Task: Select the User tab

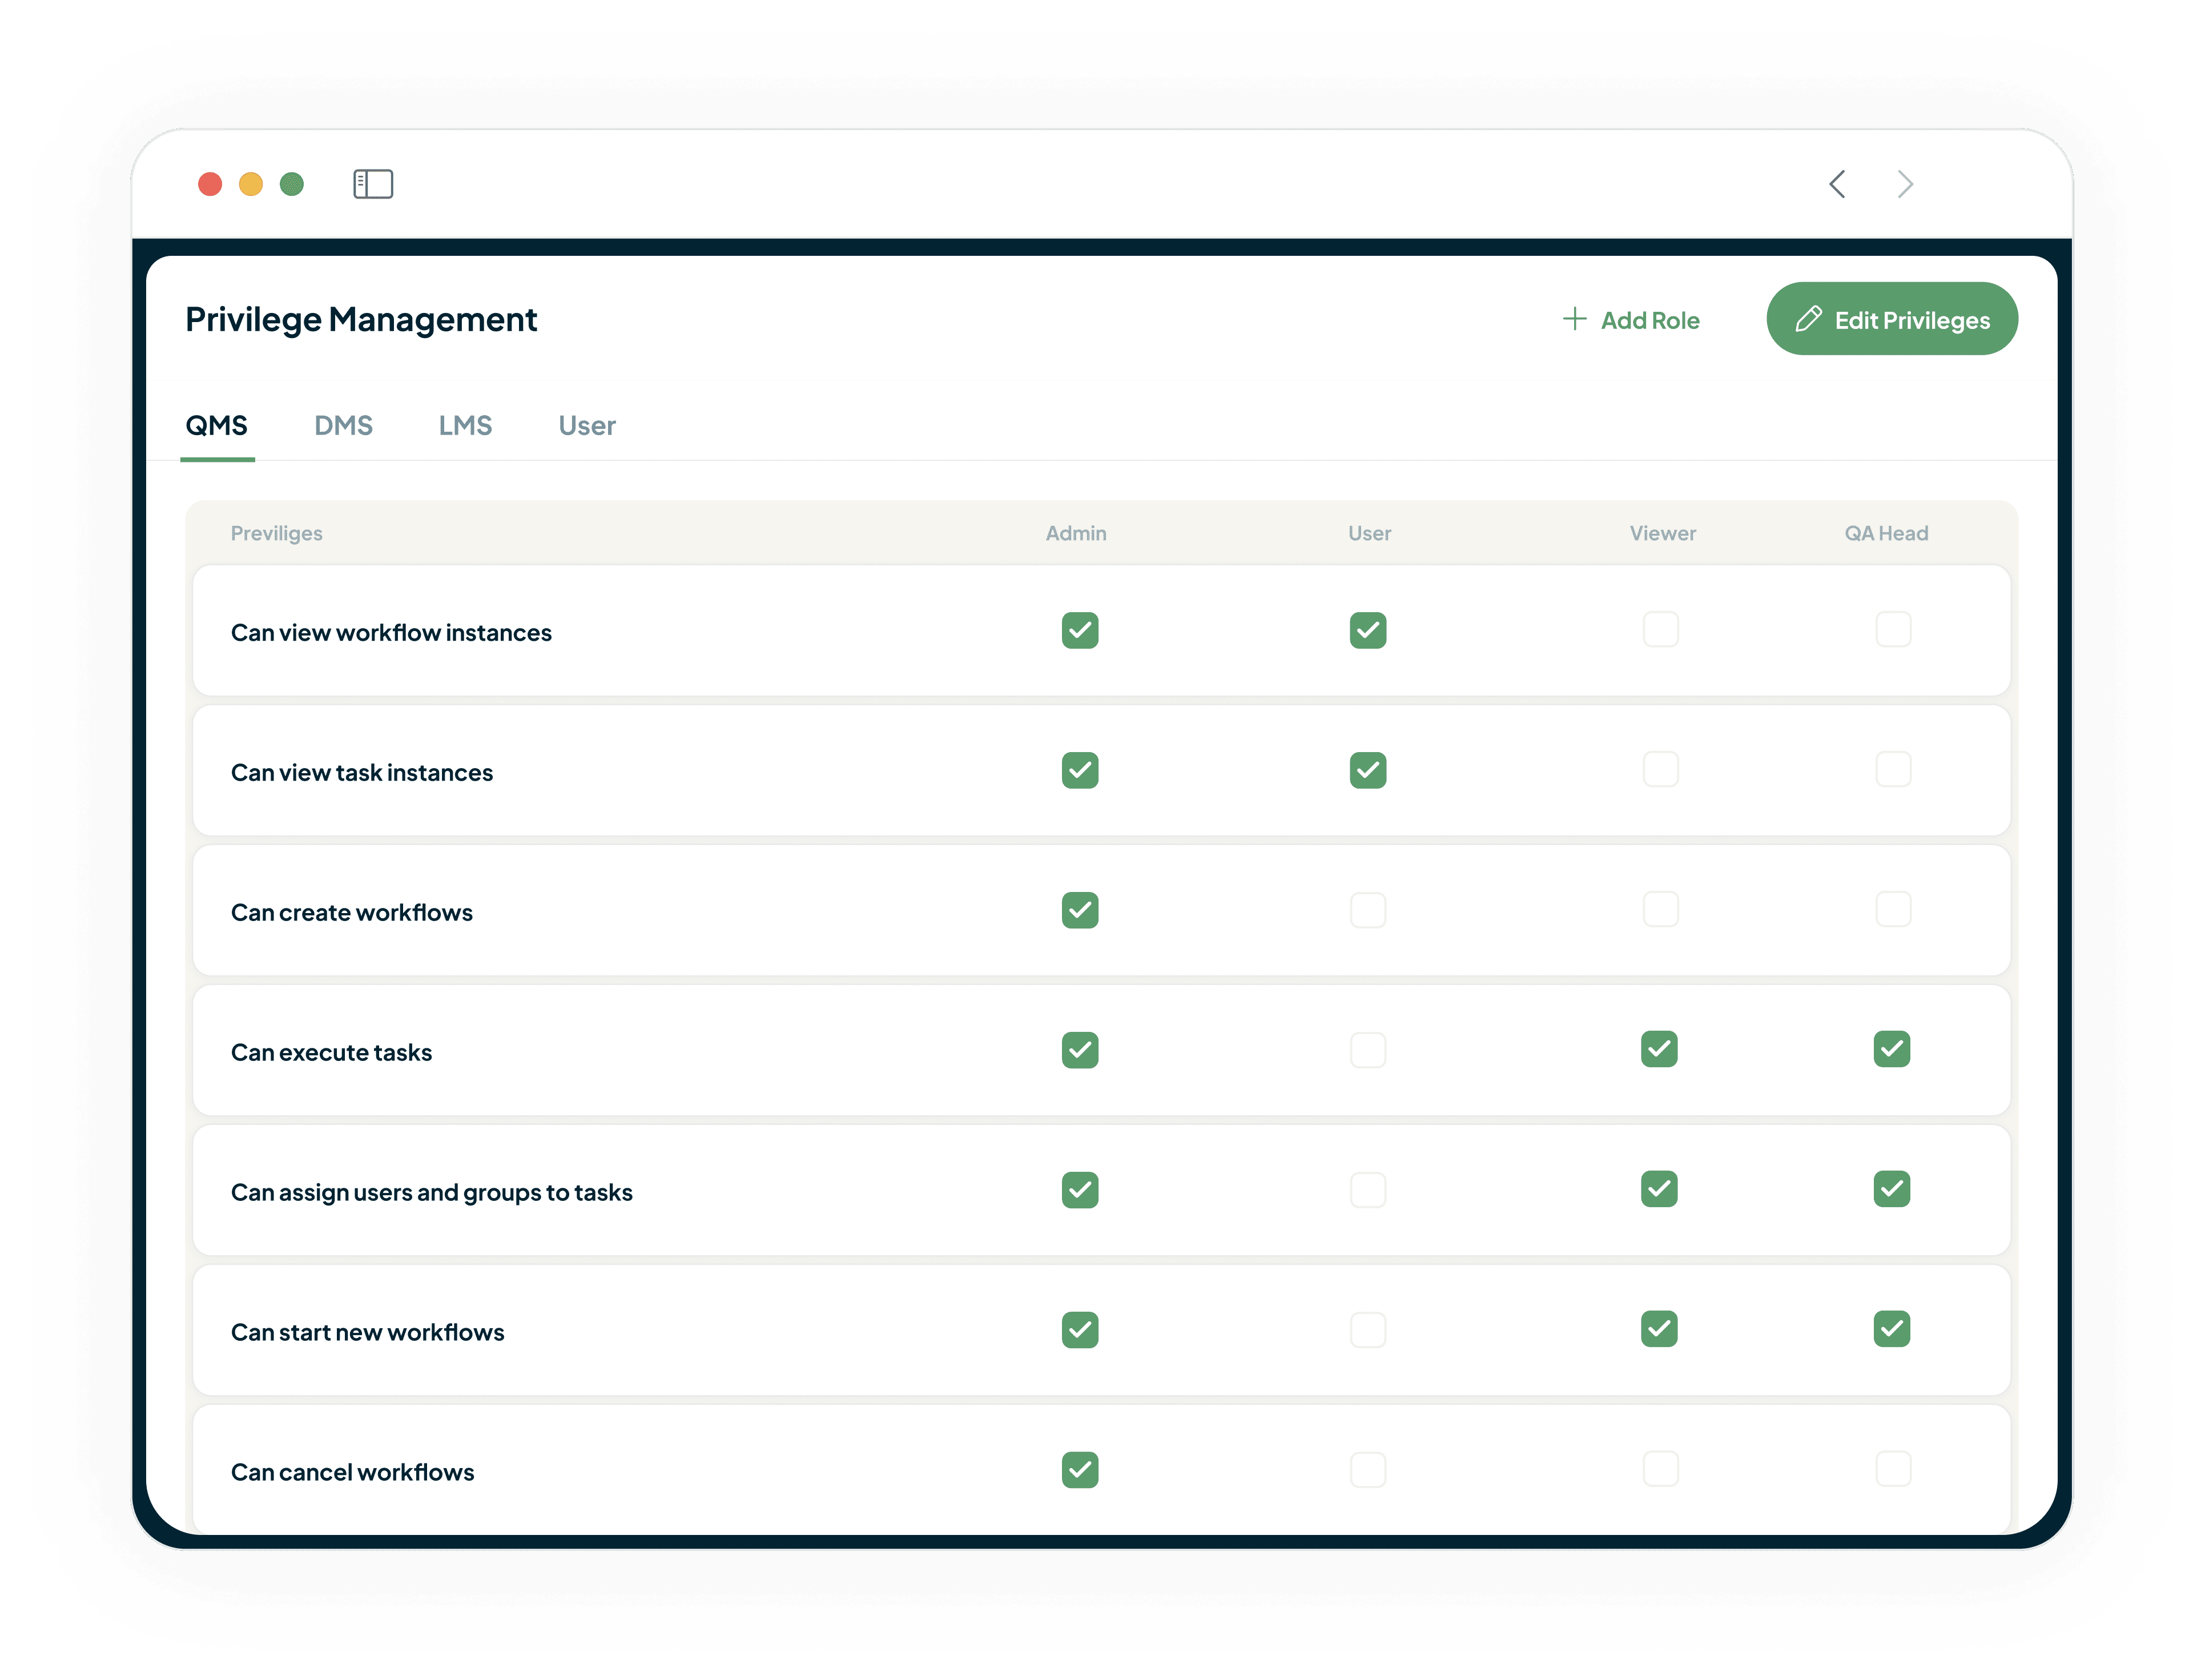Action: click(587, 426)
